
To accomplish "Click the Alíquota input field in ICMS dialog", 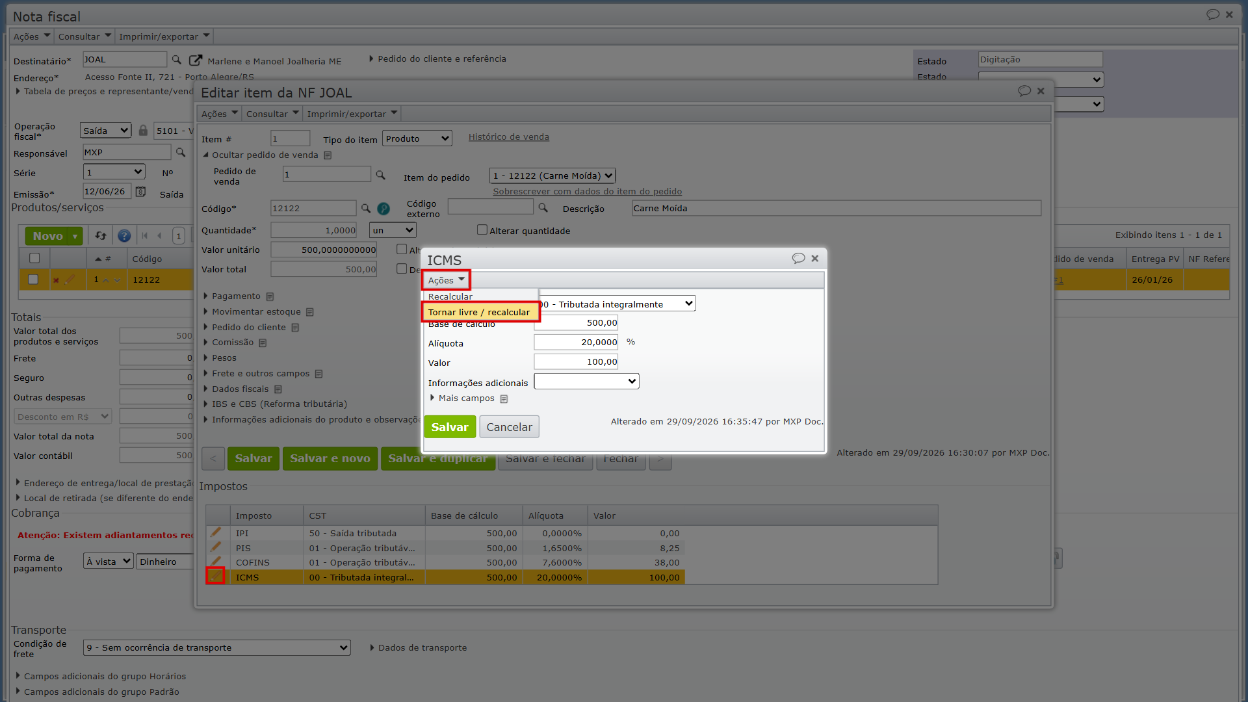I will pos(576,342).
